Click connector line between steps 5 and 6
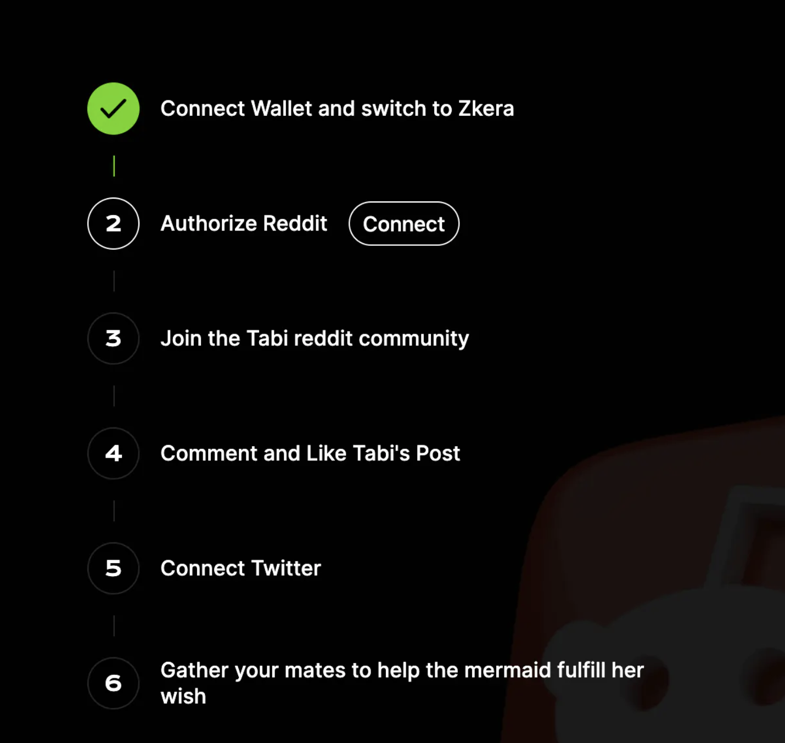 [x=114, y=626]
